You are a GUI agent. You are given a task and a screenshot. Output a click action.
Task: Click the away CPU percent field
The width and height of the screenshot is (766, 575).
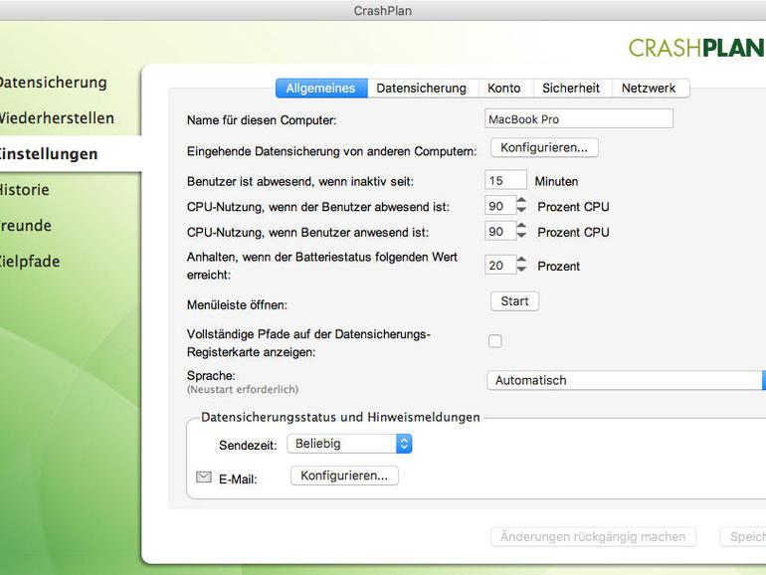pyautogui.click(x=500, y=206)
